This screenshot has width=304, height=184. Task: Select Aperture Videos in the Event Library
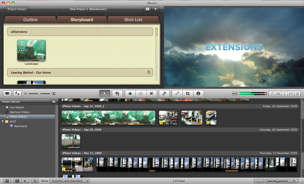28,112
